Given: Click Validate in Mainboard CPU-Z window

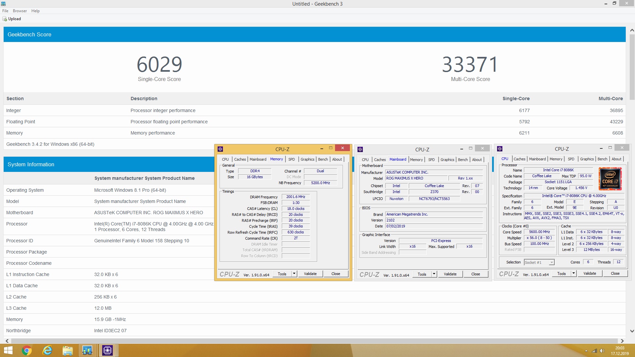Looking at the screenshot, I should pos(450,274).
